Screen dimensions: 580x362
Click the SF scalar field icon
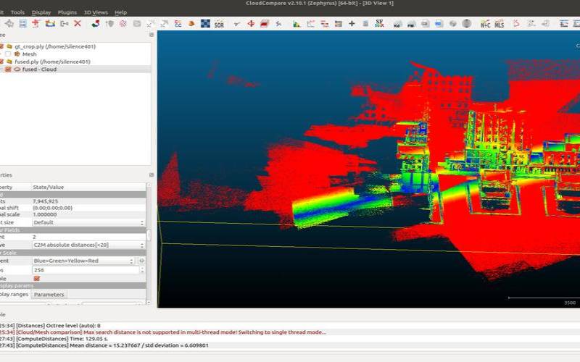379,24
